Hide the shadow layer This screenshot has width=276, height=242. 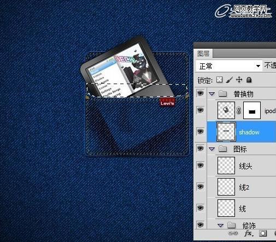click(201, 131)
